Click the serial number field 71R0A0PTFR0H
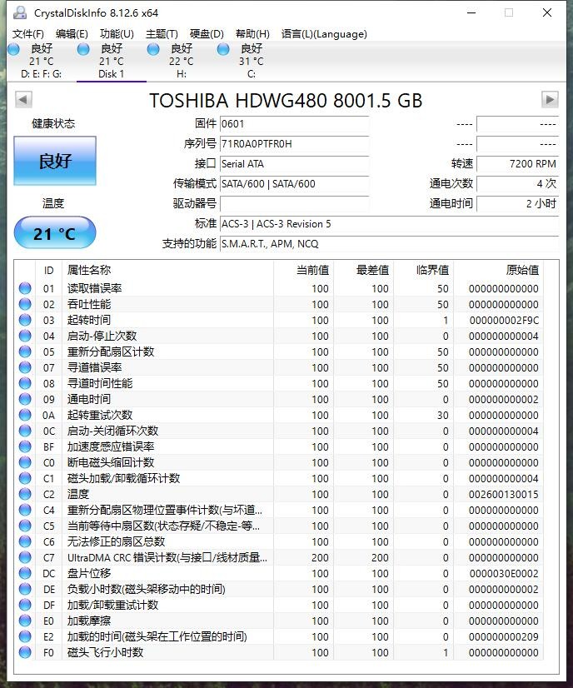Viewport: 573px width, 688px height. pos(294,144)
